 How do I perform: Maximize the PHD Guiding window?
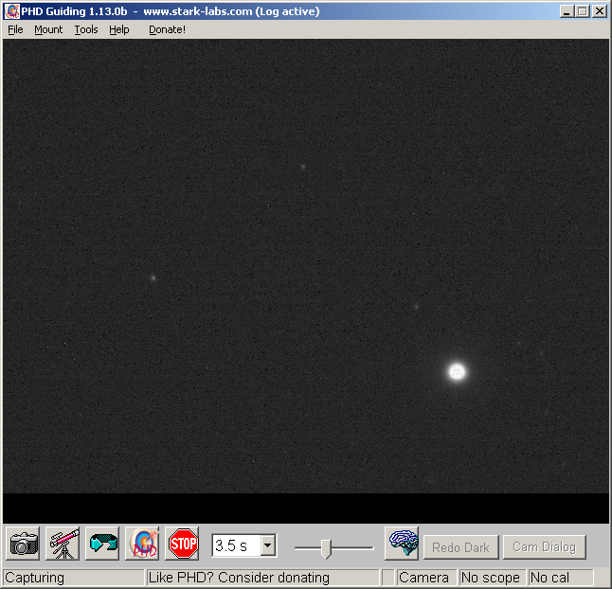click(583, 11)
